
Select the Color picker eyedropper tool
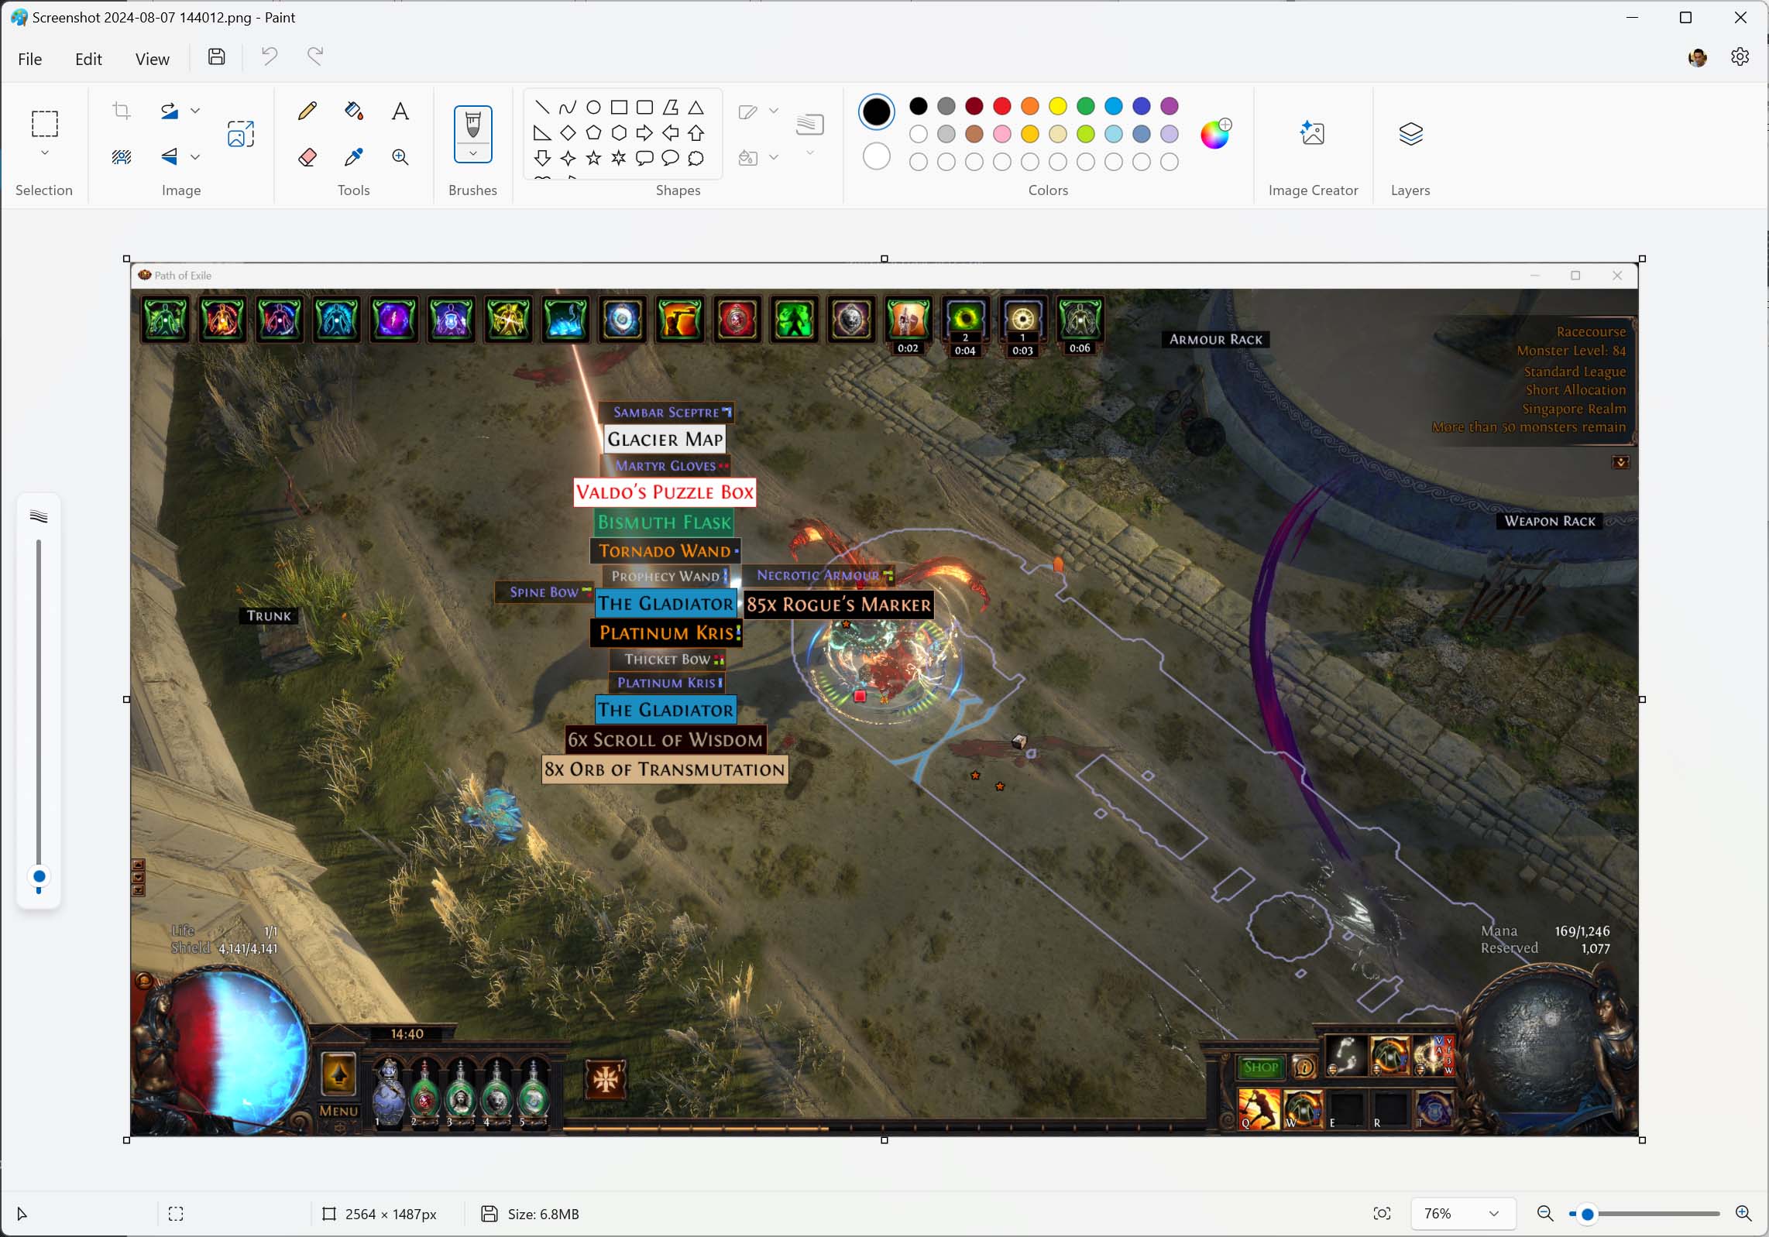(354, 157)
